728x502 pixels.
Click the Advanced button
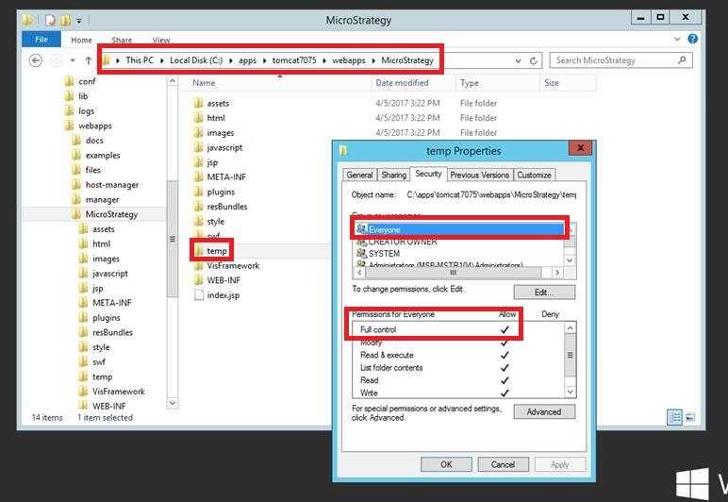click(544, 412)
